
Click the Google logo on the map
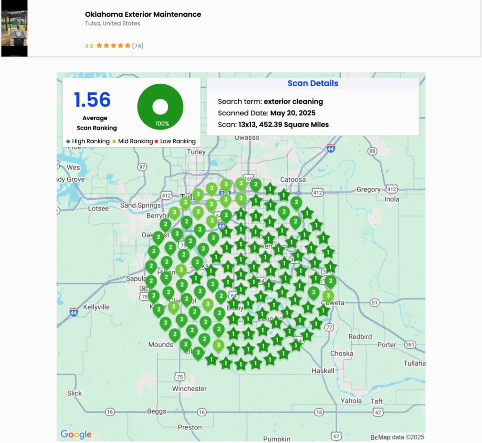click(x=76, y=434)
